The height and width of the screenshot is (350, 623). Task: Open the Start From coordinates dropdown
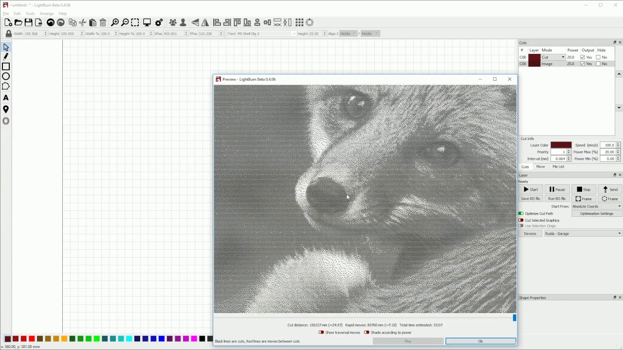(596, 207)
